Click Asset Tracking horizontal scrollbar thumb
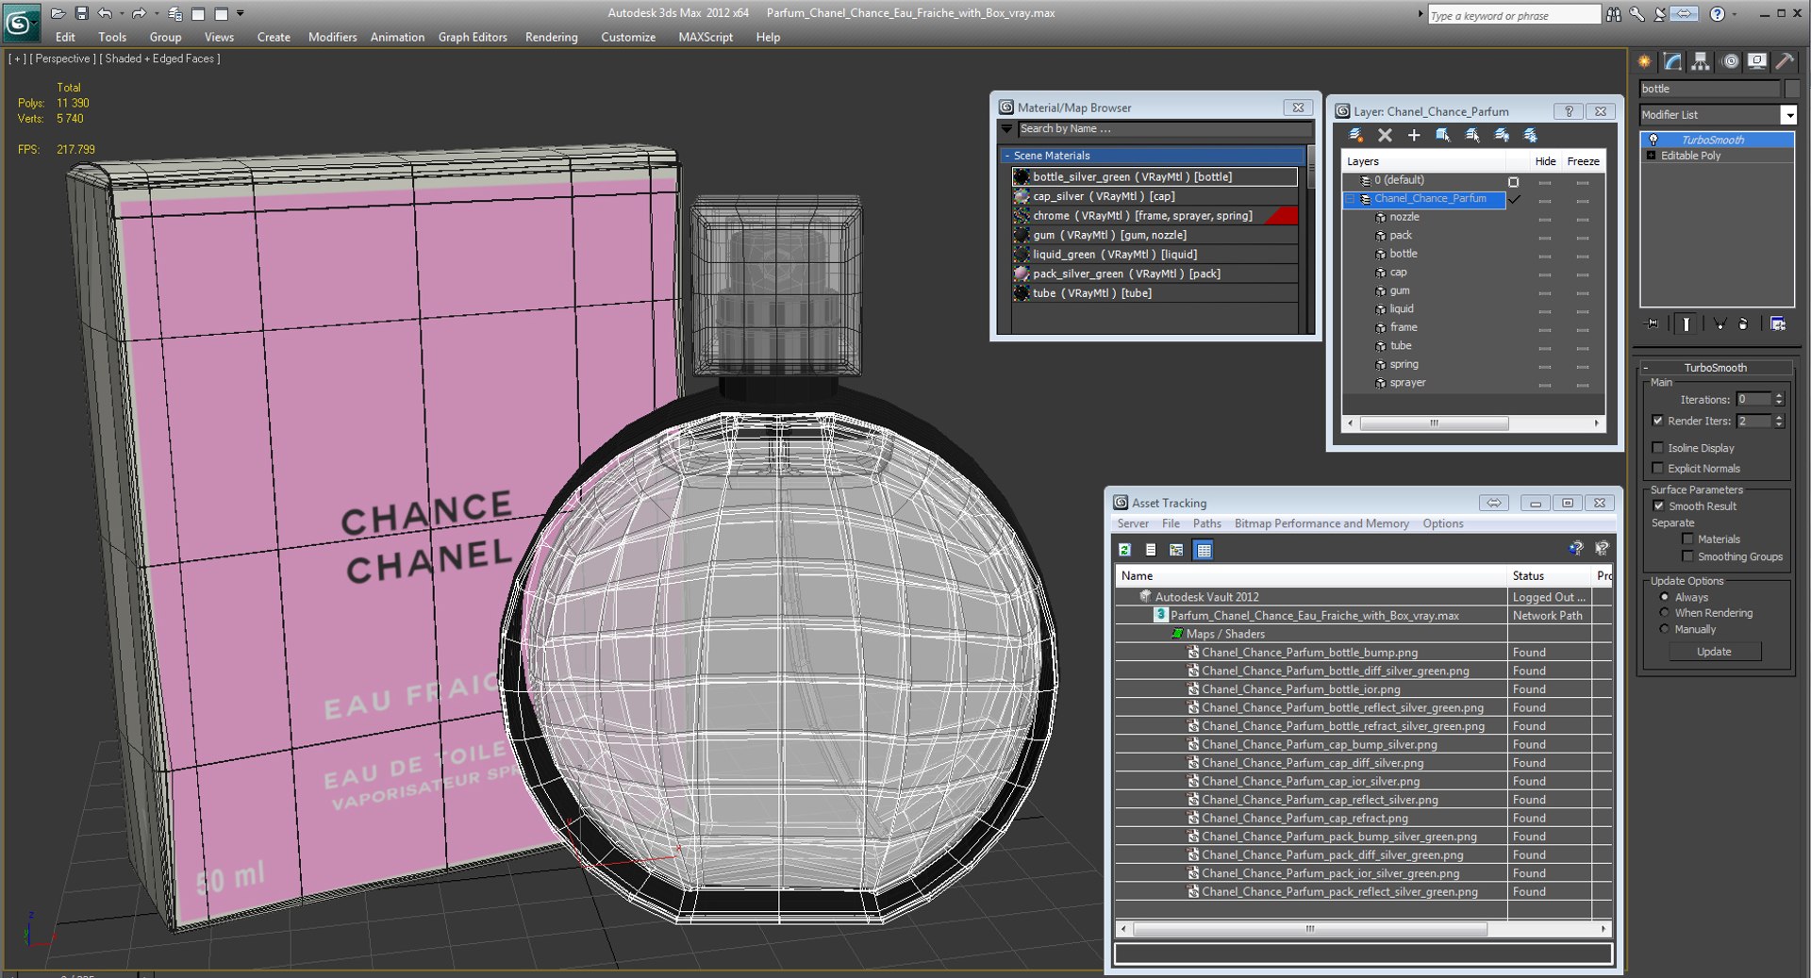Image resolution: width=1811 pixels, height=978 pixels. (1310, 929)
